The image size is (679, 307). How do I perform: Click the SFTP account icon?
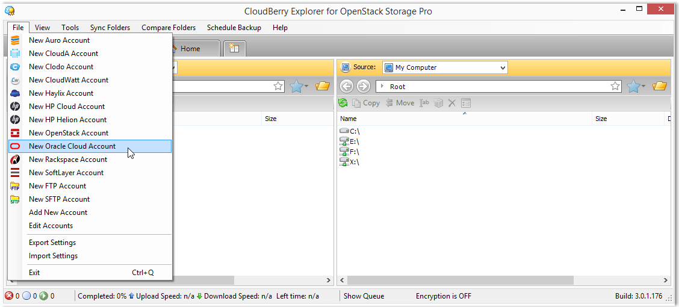coord(15,199)
